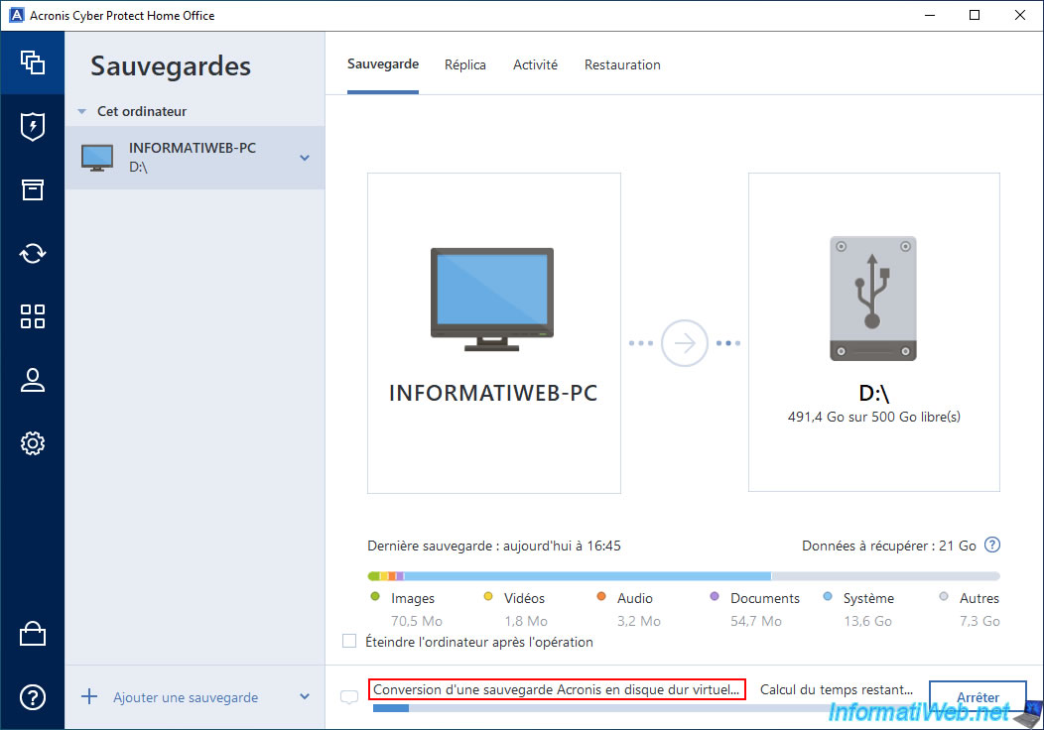Viewport: 1044px width, 730px height.
Task: Select INFORMATIWEB-PC backup entry in list
Action: coord(195,158)
